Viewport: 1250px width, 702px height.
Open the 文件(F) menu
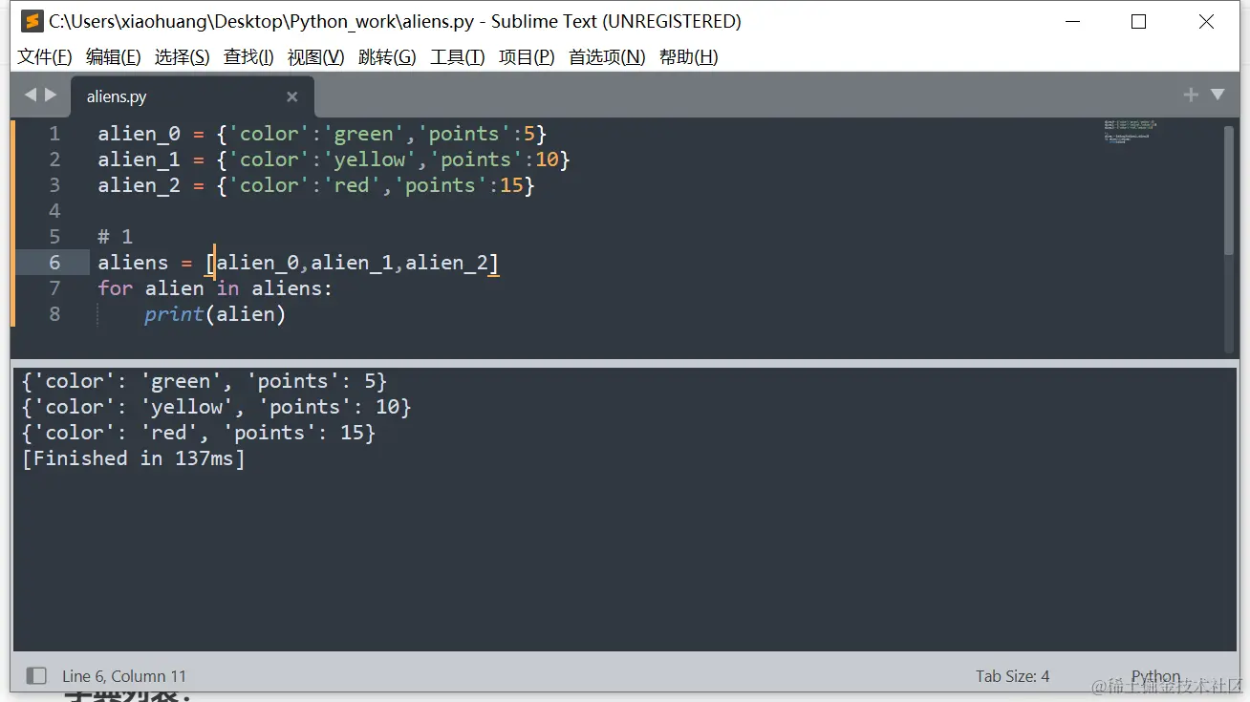(44, 57)
